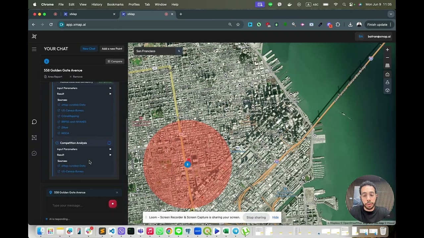The image size is (424, 238).
Task: Open Chrome extensions puzzle icon
Action: [x=338, y=24]
